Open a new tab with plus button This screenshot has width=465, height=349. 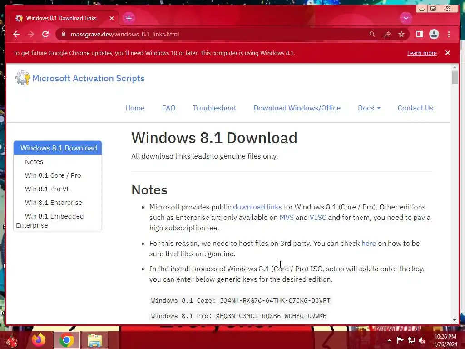[129, 18]
